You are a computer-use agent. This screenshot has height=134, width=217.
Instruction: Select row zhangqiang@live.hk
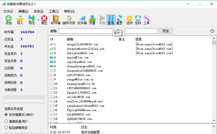(81, 84)
